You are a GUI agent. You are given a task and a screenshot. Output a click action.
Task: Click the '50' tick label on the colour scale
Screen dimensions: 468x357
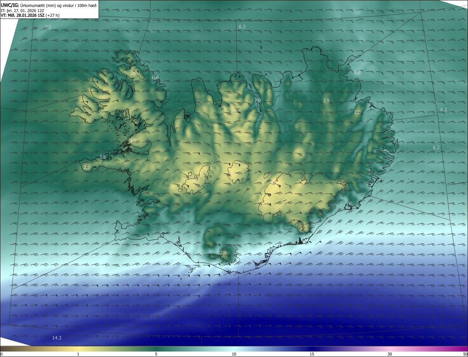click(465, 354)
